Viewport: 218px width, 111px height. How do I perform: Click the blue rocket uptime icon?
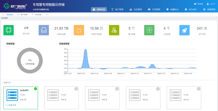coord(184,30)
